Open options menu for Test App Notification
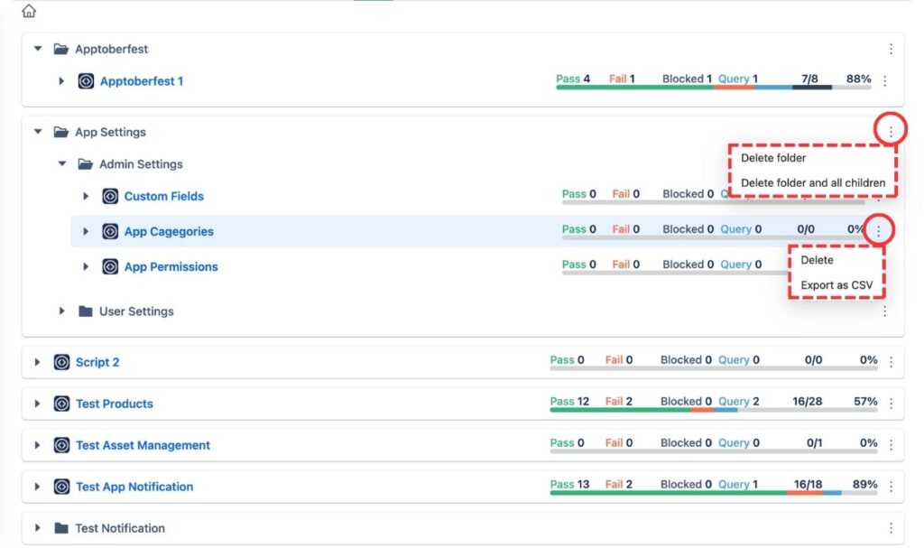This screenshot has width=924, height=548. pyautogui.click(x=891, y=487)
